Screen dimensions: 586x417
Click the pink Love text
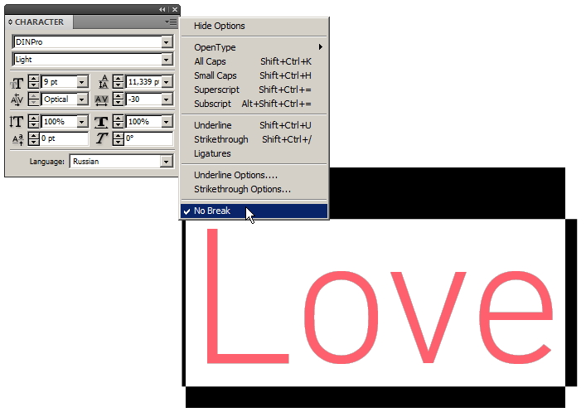(x=379, y=296)
